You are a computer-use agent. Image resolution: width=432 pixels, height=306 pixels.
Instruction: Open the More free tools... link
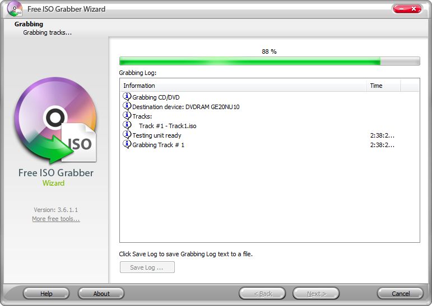pos(56,219)
